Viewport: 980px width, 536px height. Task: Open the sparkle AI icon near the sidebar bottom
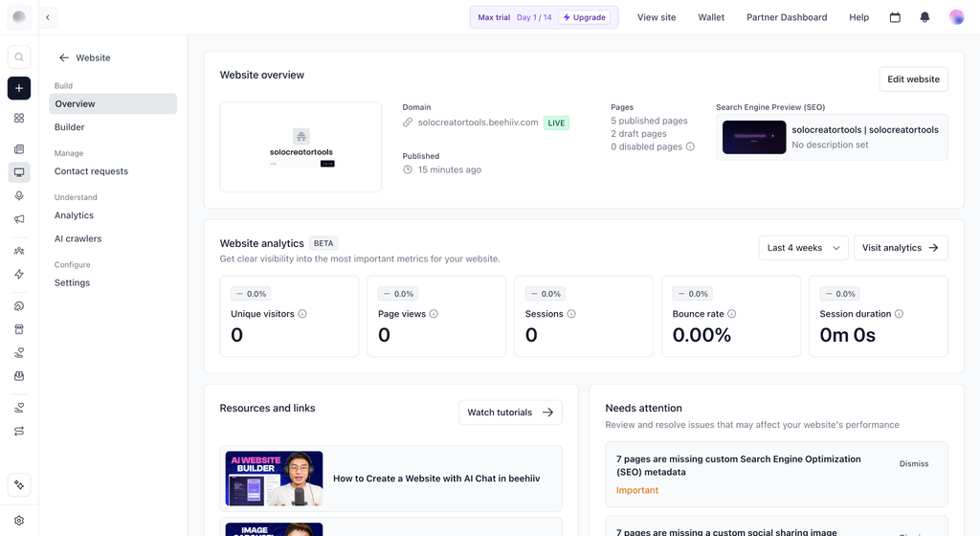tap(19, 484)
